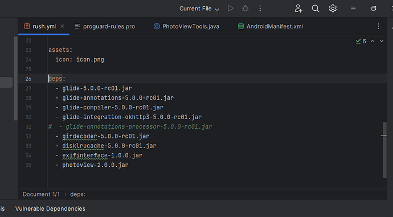Click commented 'glide-annotations-processor' line
This screenshot has width=393, height=217.
pos(130,126)
